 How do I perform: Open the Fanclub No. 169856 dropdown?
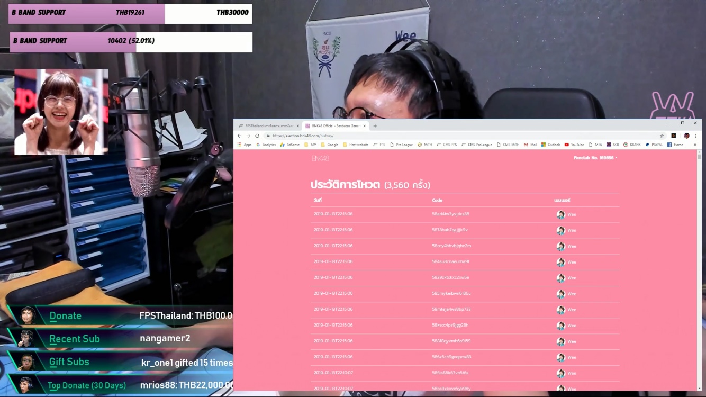point(595,158)
